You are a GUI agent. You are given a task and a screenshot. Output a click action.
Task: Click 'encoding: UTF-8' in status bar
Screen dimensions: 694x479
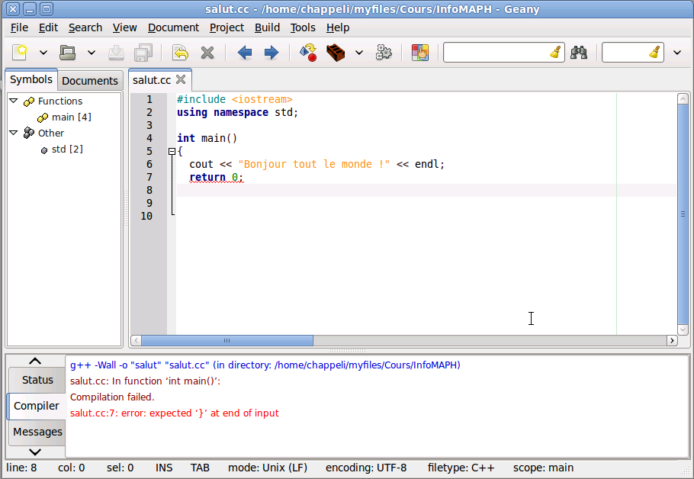pos(366,468)
